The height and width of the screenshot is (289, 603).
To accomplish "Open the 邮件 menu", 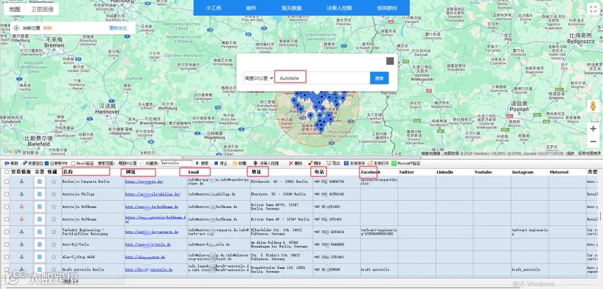I will 251,8.
